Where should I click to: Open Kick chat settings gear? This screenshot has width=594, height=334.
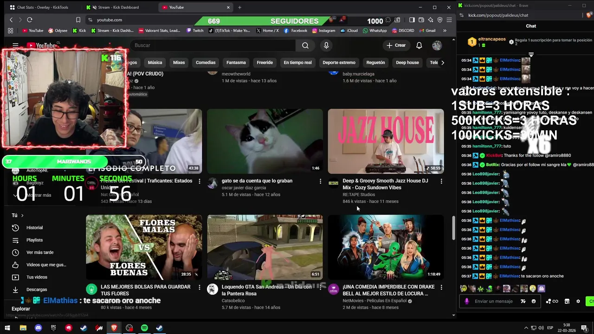(x=578, y=302)
